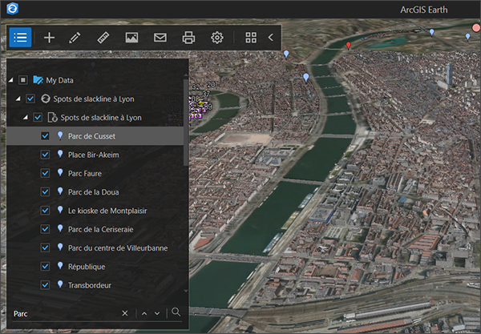Select the Measure ruler tool
Viewport: 481px width, 334px height.
pos(103,38)
